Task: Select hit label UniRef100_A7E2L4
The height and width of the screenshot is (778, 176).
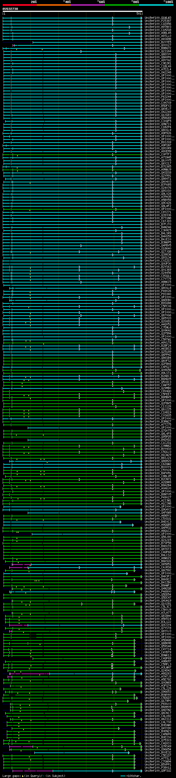Action: click(158, 69)
